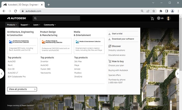Click View all products button
The height and width of the screenshot is (110, 182).
(22, 89)
